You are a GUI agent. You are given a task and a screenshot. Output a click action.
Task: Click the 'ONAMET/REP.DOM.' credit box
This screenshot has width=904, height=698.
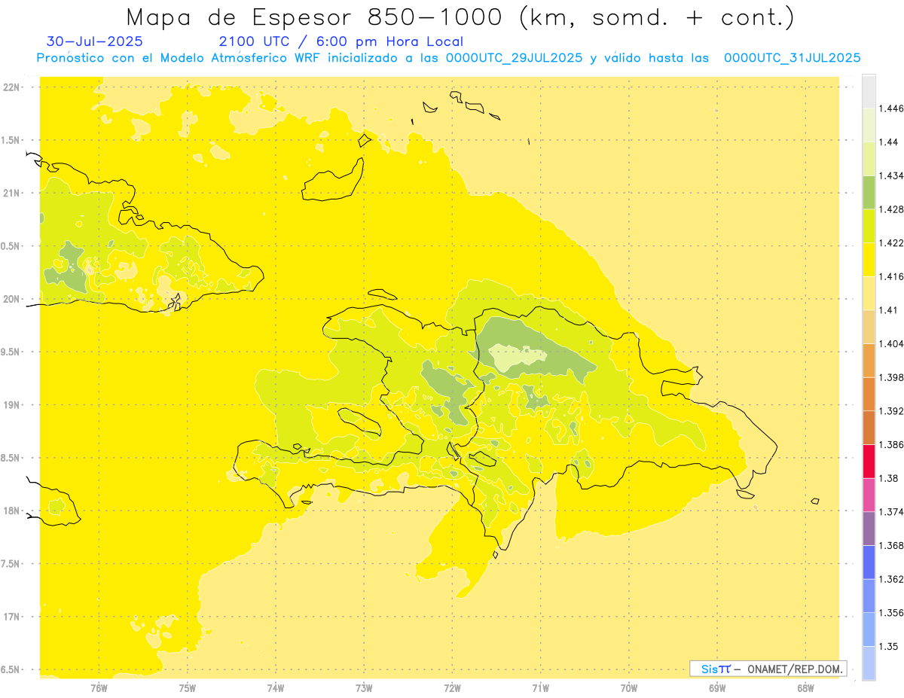pos(769,669)
